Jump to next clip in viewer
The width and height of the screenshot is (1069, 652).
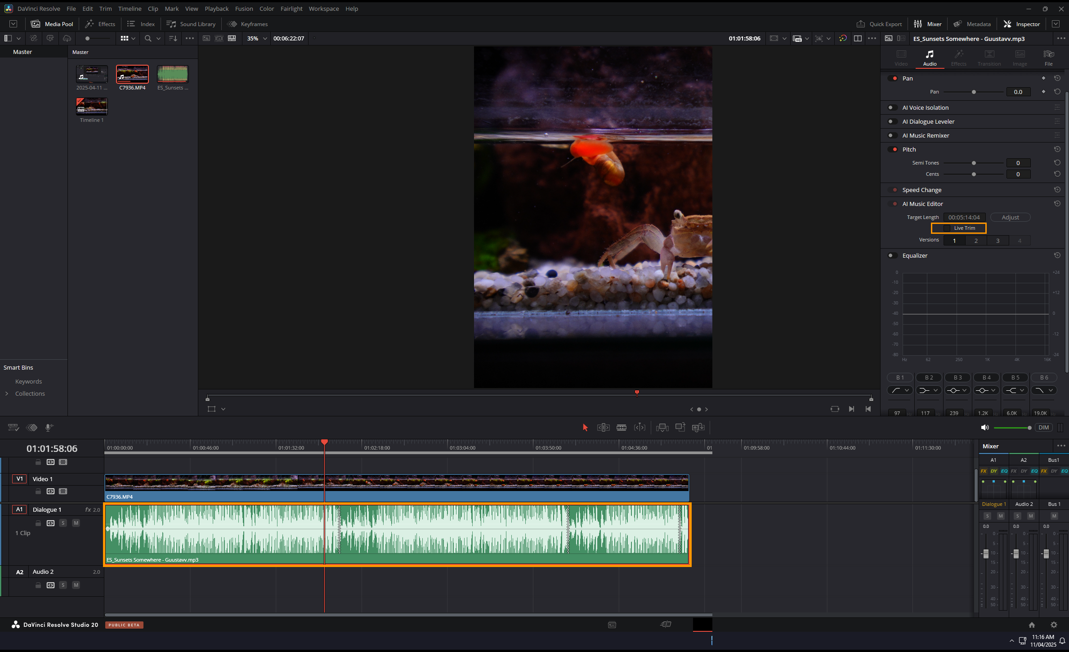pos(851,409)
